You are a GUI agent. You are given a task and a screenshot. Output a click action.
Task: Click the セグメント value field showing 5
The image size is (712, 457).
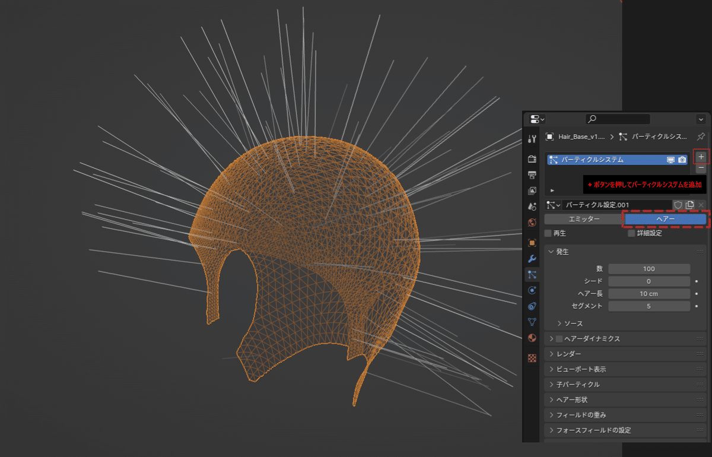pos(649,306)
